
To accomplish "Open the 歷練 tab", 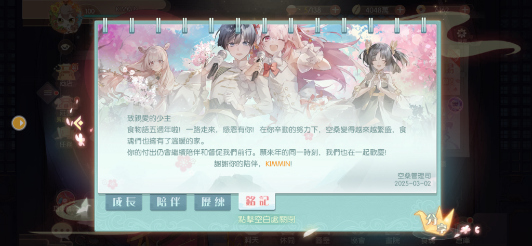I will coord(212,202).
